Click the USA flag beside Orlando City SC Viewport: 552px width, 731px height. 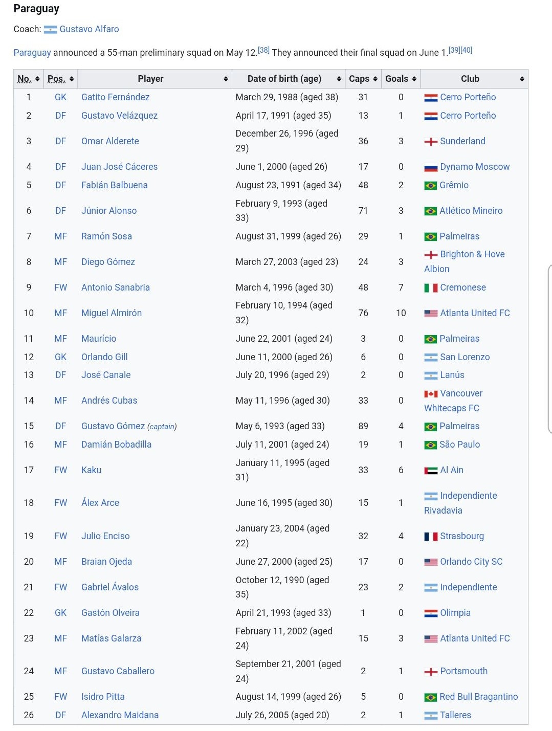(x=431, y=562)
